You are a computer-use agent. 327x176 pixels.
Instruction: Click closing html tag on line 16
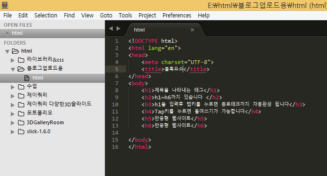(140, 147)
